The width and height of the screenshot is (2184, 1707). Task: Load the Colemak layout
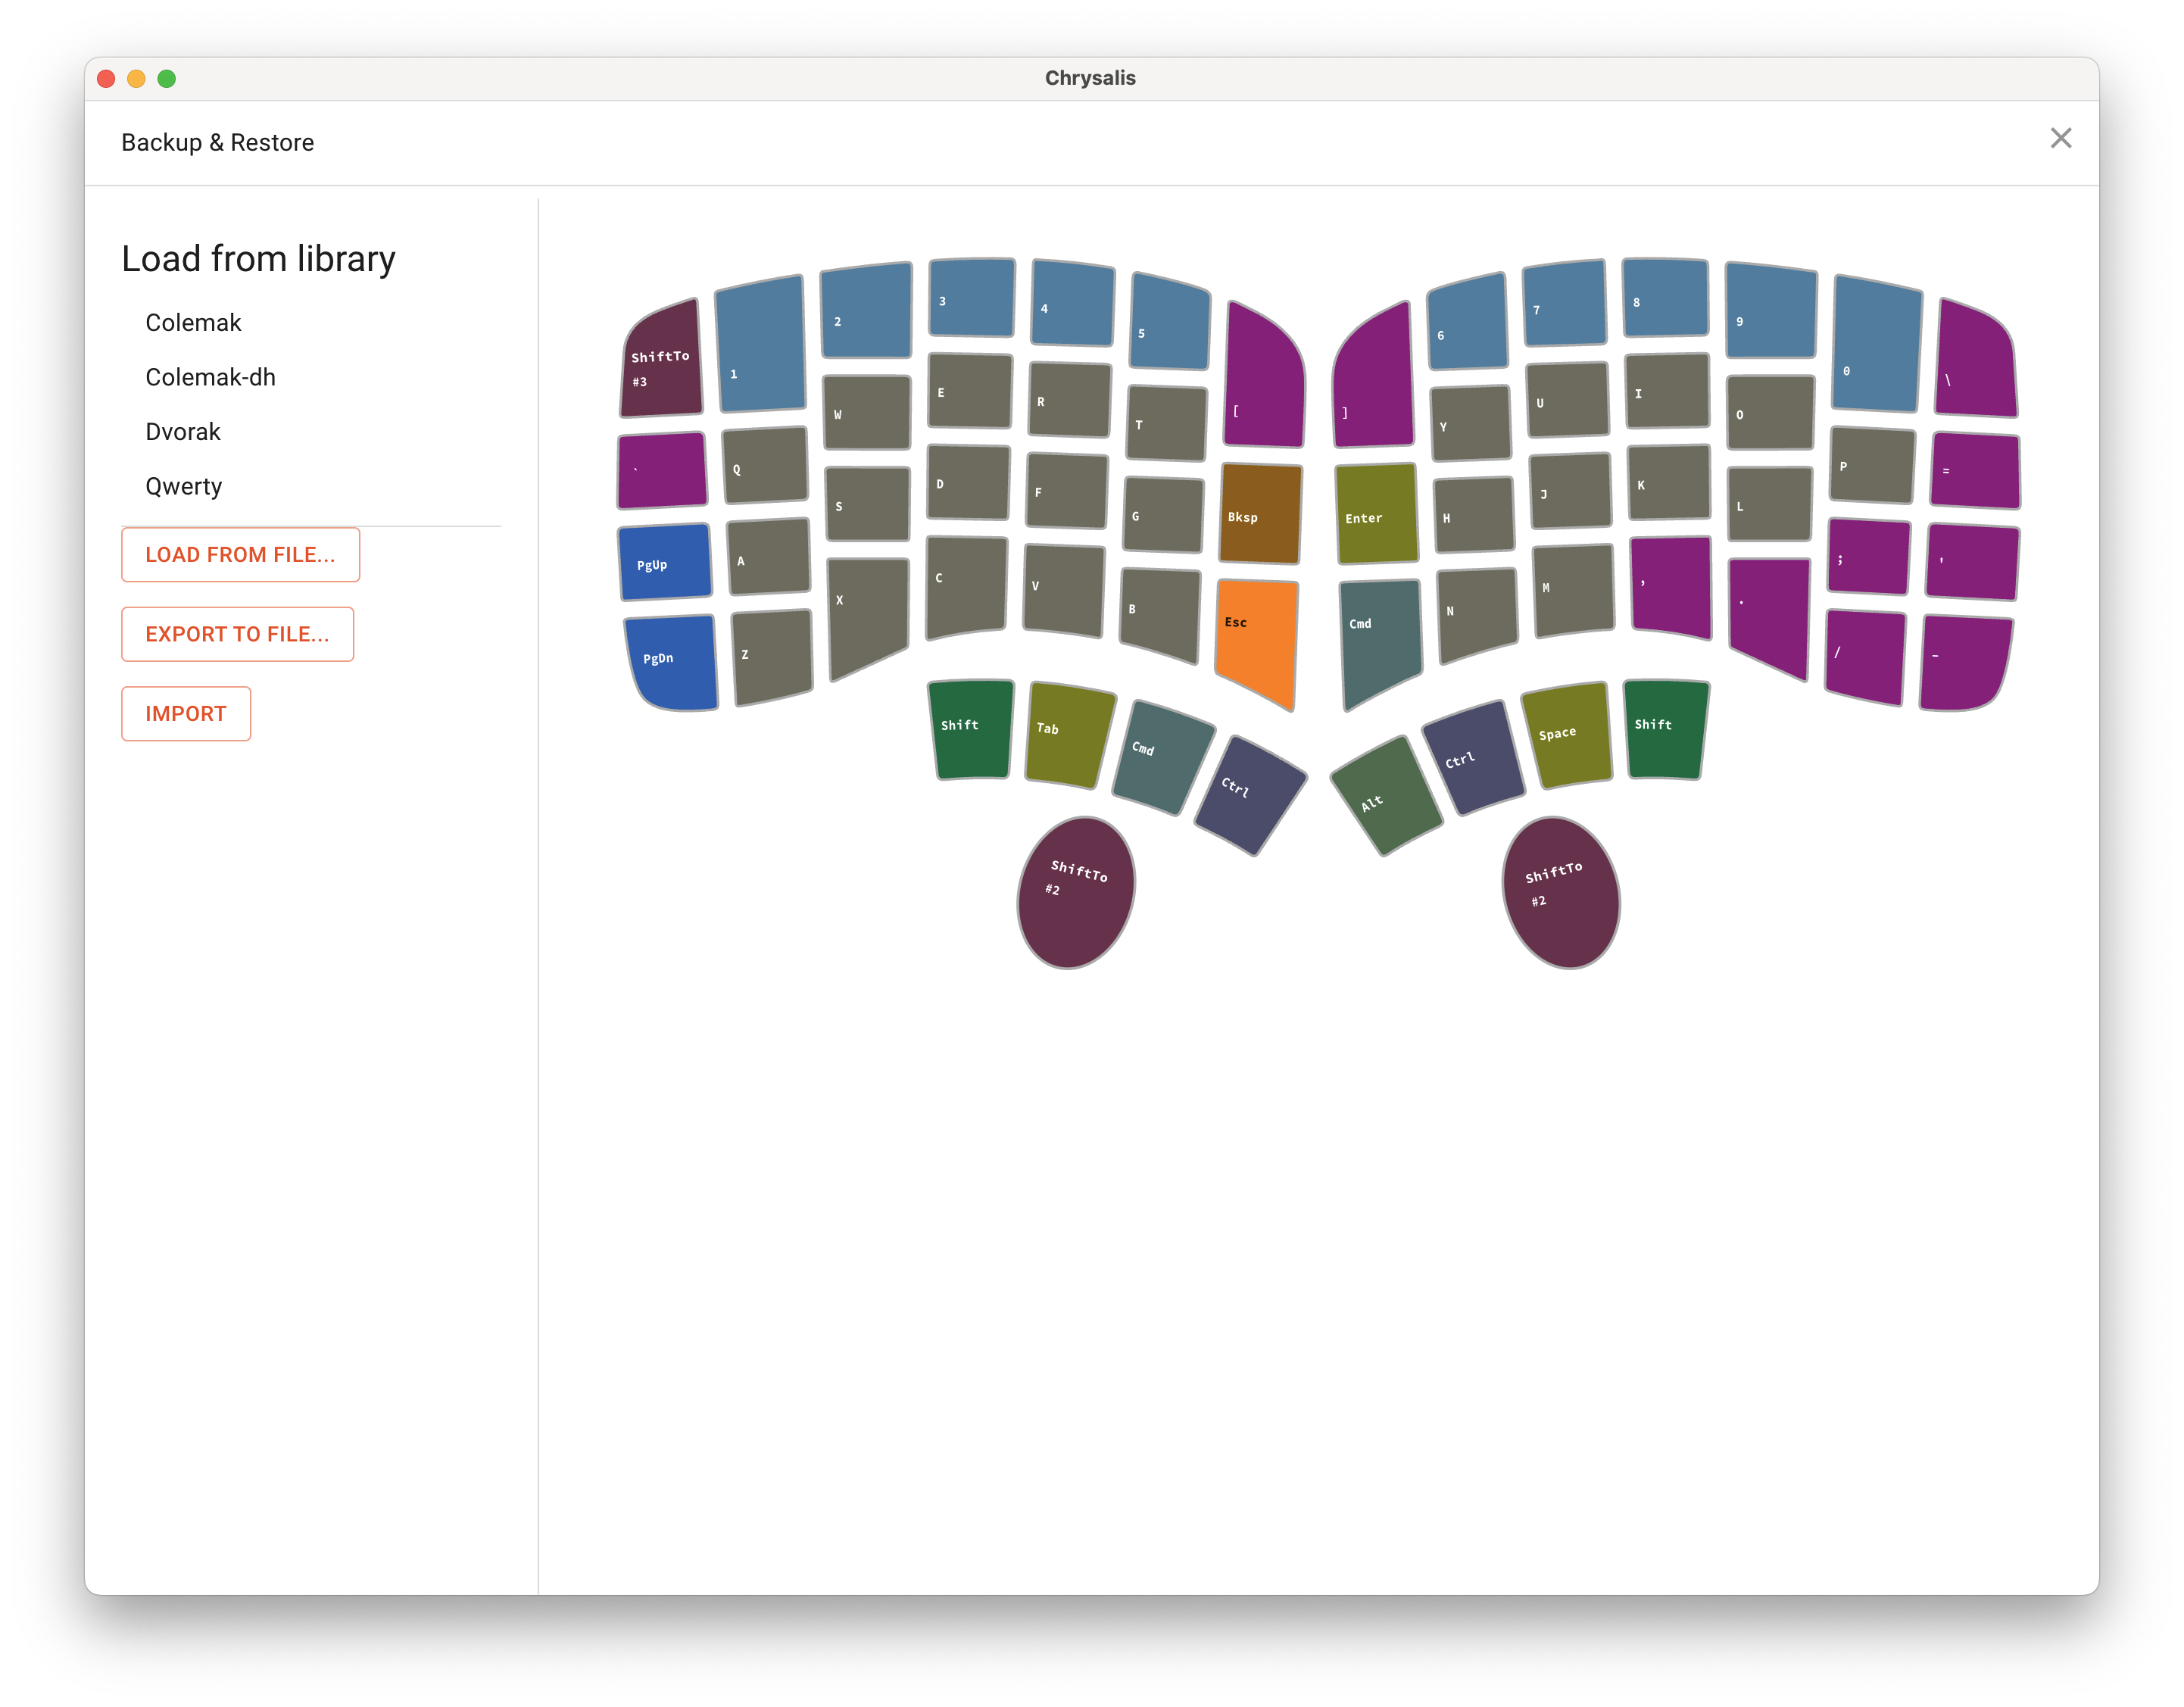[x=193, y=322]
